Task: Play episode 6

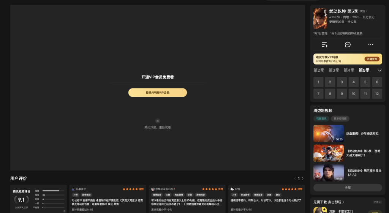Action: coord(377,82)
